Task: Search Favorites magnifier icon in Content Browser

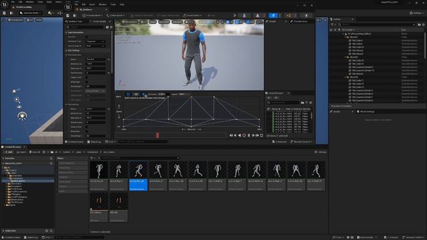Action: pos(51,158)
